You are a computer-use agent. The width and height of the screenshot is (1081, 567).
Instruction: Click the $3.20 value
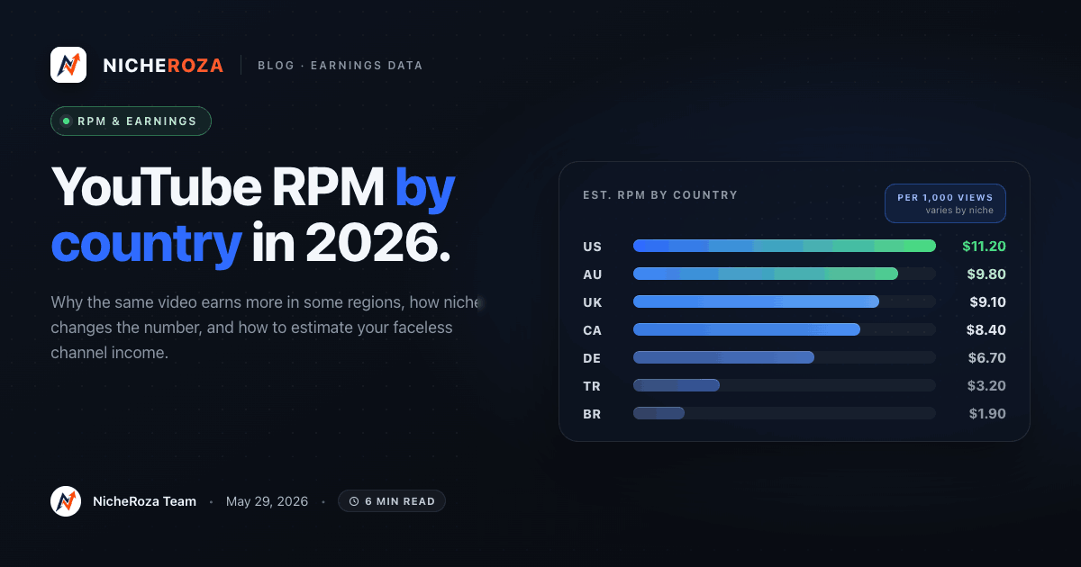[986, 385]
